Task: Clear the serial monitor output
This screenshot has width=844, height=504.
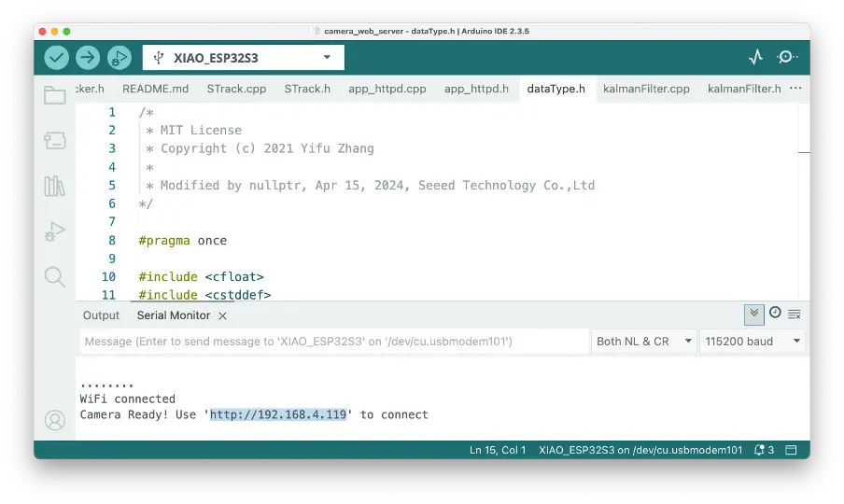Action: [x=795, y=315]
